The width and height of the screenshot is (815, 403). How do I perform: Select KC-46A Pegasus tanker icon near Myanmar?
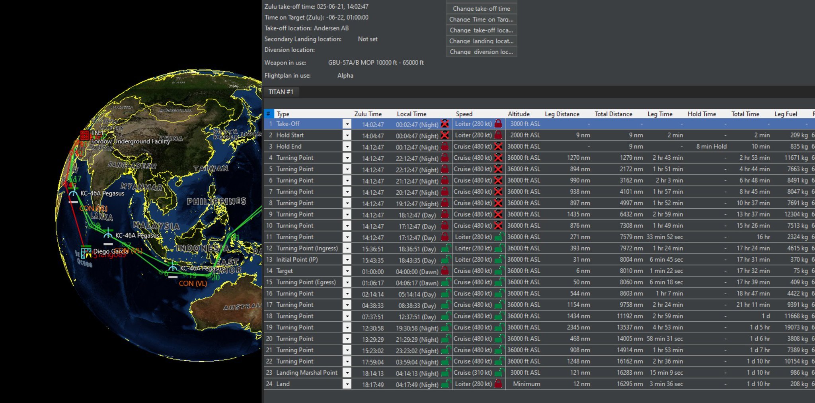pos(73,194)
